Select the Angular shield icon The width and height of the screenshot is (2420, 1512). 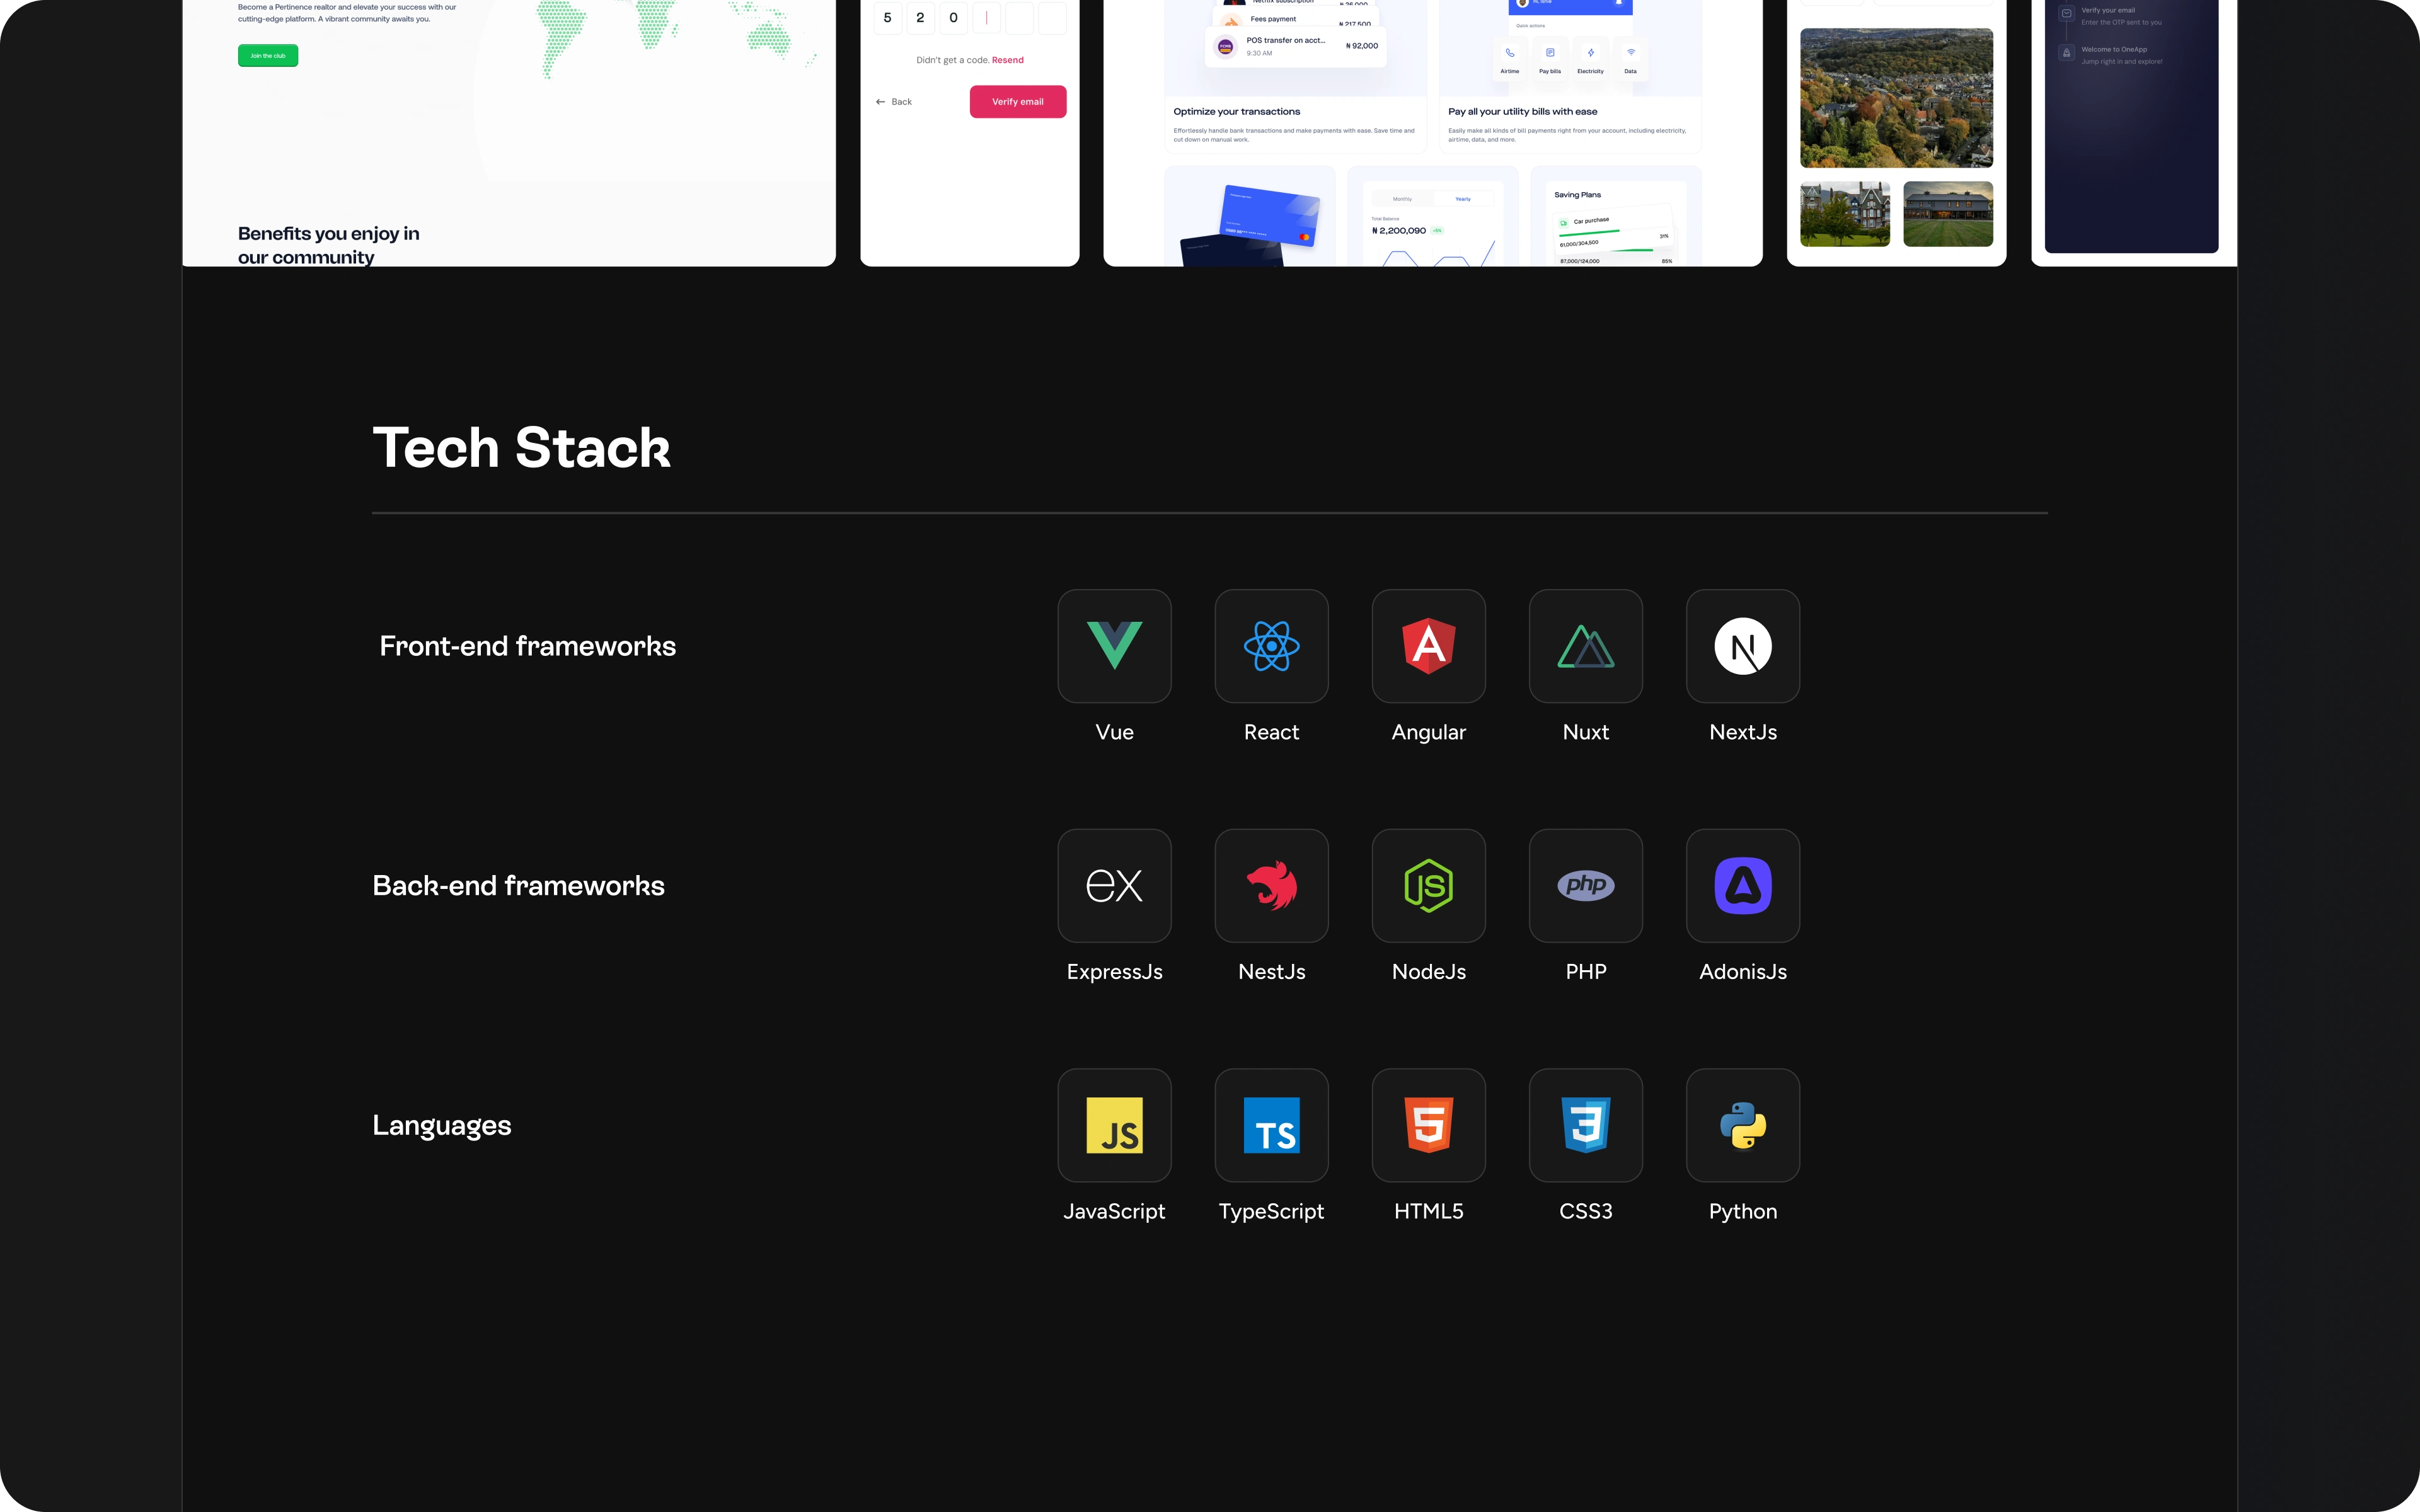(x=1428, y=646)
